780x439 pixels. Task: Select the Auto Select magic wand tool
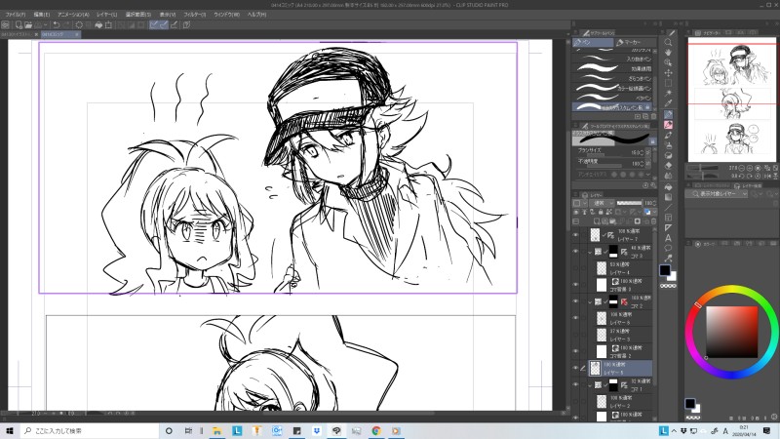(668, 94)
